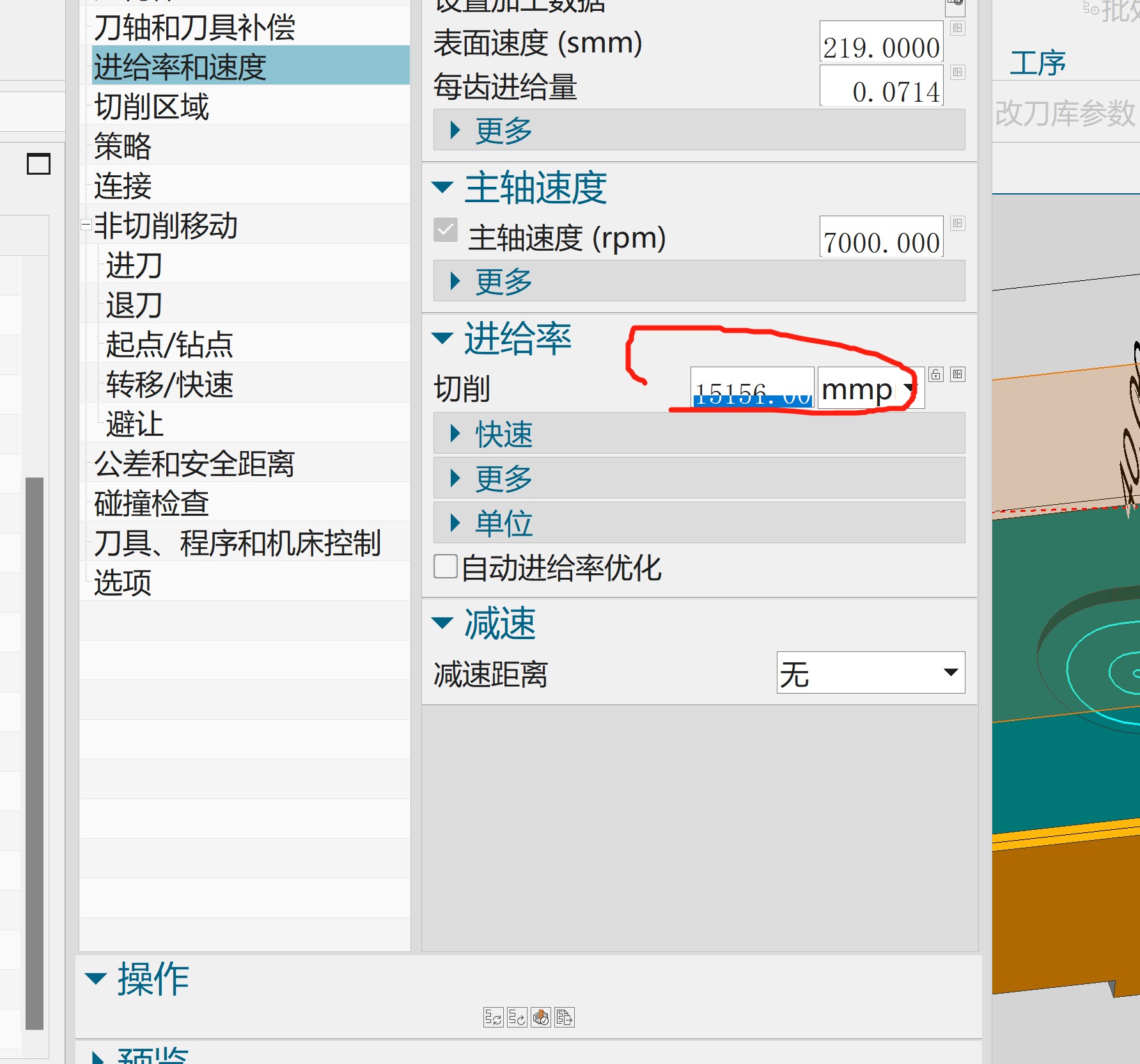Select 刀具、程序和机床控制 in the tree
The height and width of the screenshot is (1064, 1140).
point(237,543)
